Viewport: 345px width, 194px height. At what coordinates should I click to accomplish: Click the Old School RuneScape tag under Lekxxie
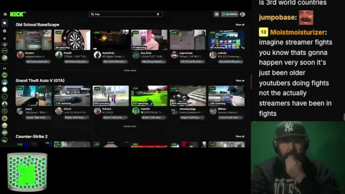pos(230,62)
